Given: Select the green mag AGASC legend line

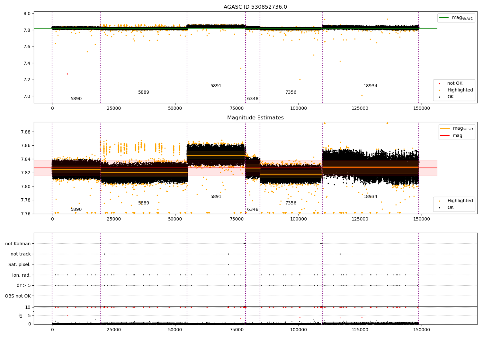Looking at the screenshot, I should point(444,18).
